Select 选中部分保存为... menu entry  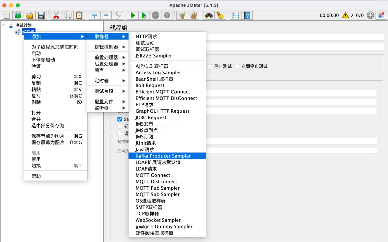(x=56, y=126)
